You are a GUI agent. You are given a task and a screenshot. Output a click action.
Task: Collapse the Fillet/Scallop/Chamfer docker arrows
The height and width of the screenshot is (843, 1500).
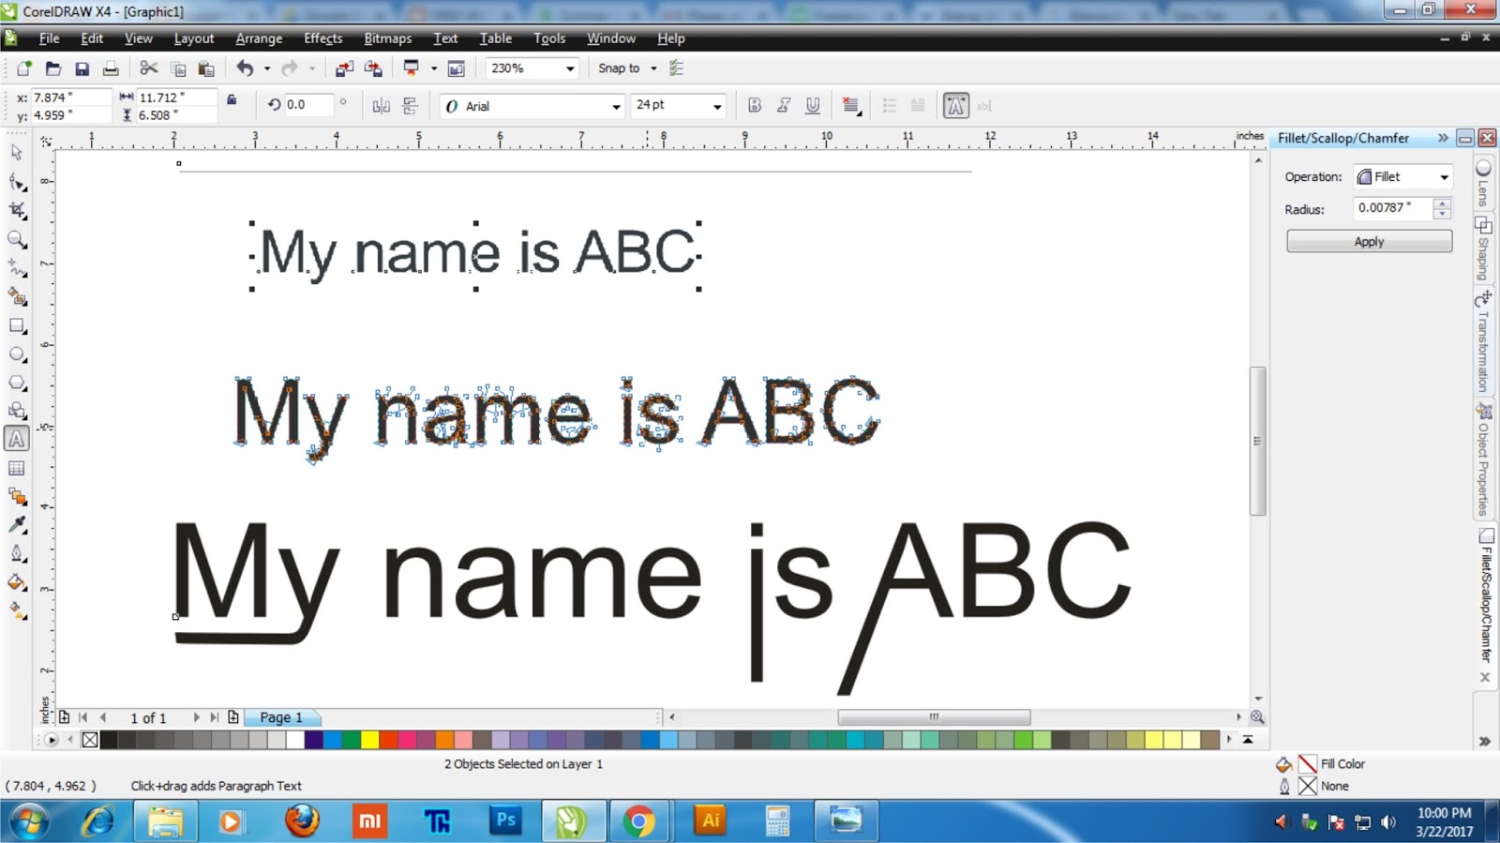tap(1443, 138)
